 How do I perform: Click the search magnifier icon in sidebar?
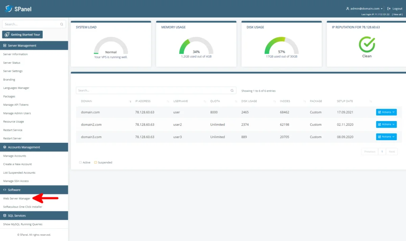61,24
